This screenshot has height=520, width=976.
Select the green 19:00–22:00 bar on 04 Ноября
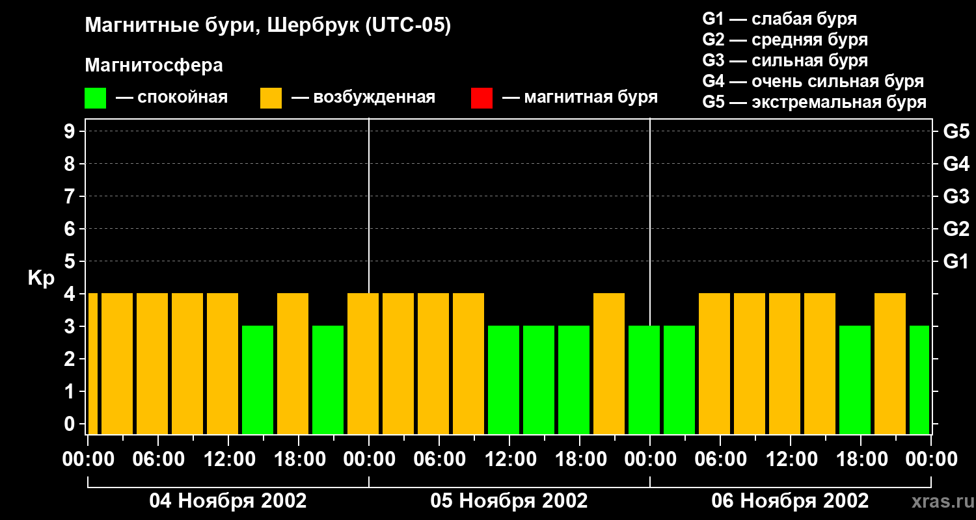coord(328,380)
